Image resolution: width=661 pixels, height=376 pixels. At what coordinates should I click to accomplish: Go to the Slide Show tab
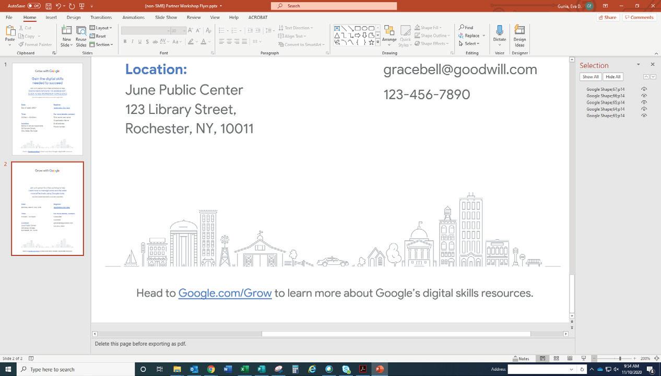click(166, 17)
